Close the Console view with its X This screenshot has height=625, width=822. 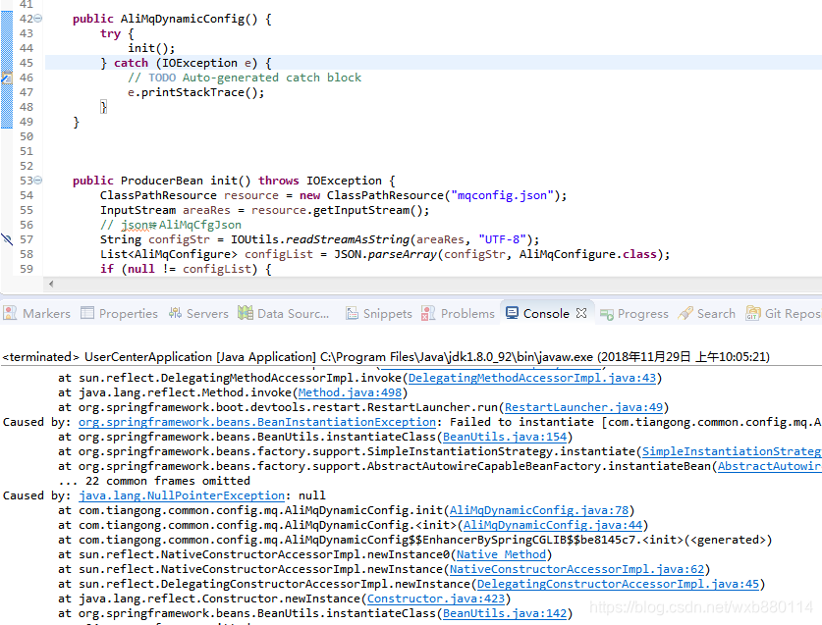pos(580,313)
